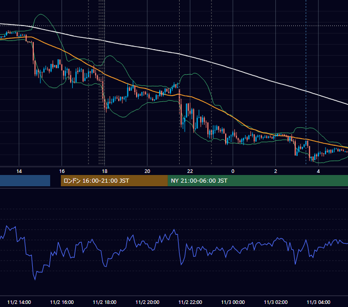The image size is (348, 307).
Task: Click the 11/2 14:00 date label
Action: pos(19,302)
